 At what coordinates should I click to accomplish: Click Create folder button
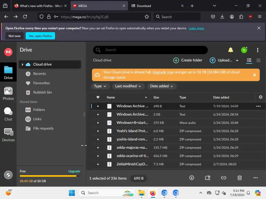188,60
